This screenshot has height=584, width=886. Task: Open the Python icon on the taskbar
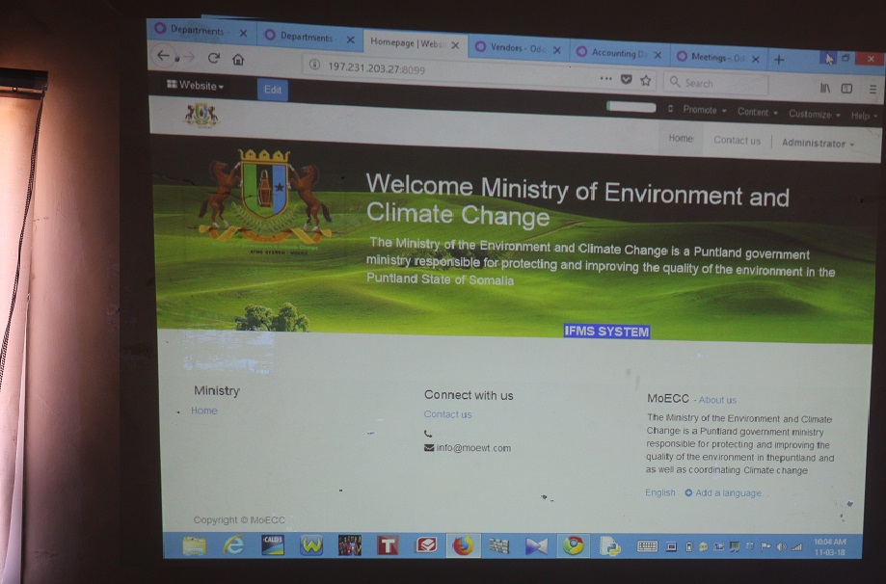point(610,546)
